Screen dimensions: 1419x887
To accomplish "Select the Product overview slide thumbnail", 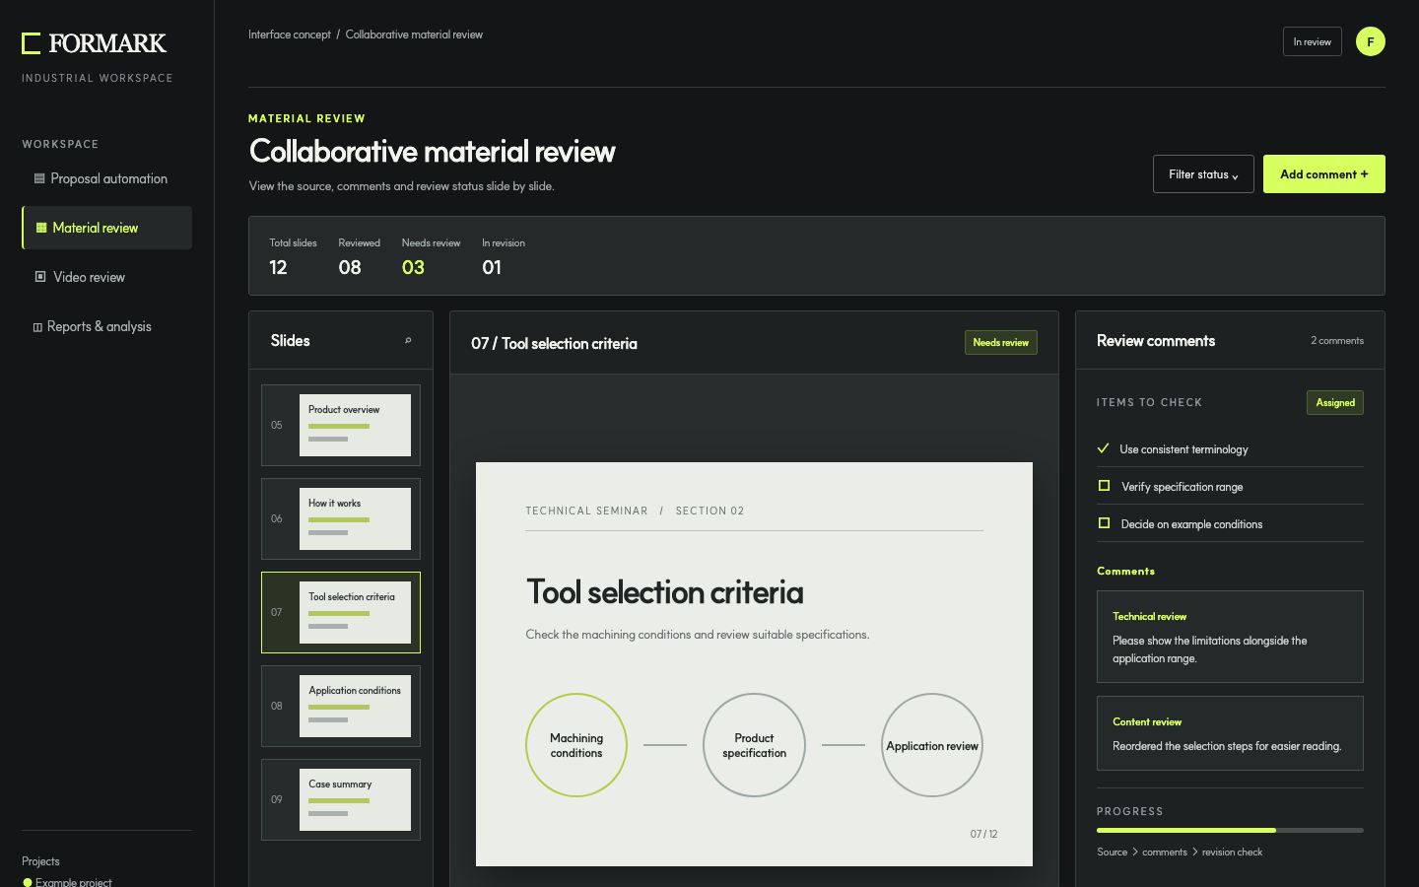I will [341, 425].
